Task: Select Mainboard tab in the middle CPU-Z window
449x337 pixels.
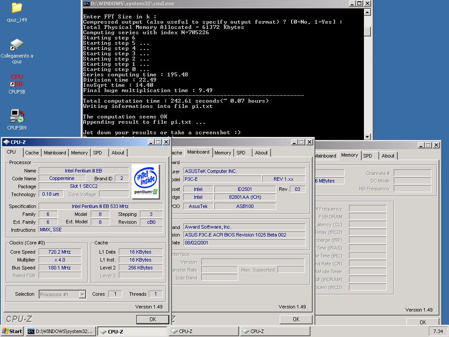Action: pos(198,152)
